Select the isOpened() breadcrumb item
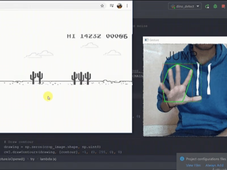The image size is (227, 170). point(12,159)
